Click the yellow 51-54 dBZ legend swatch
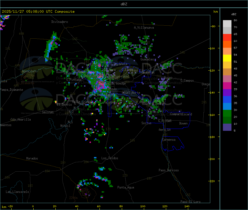248x210 pixels. (x=227, y=58)
